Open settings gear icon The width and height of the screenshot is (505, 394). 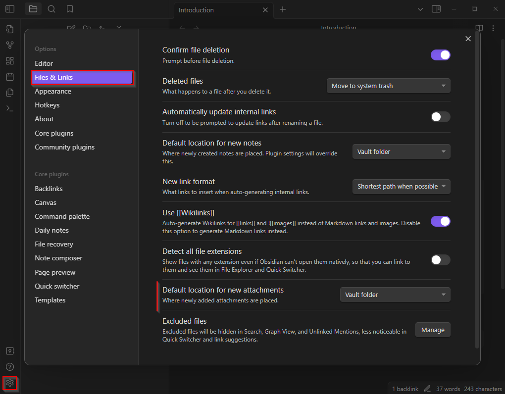coord(10,383)
